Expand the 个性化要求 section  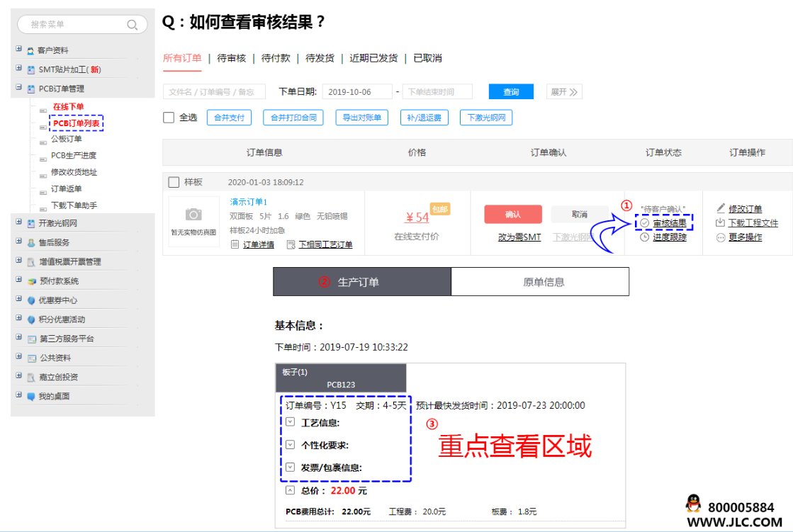click(291, 445)
